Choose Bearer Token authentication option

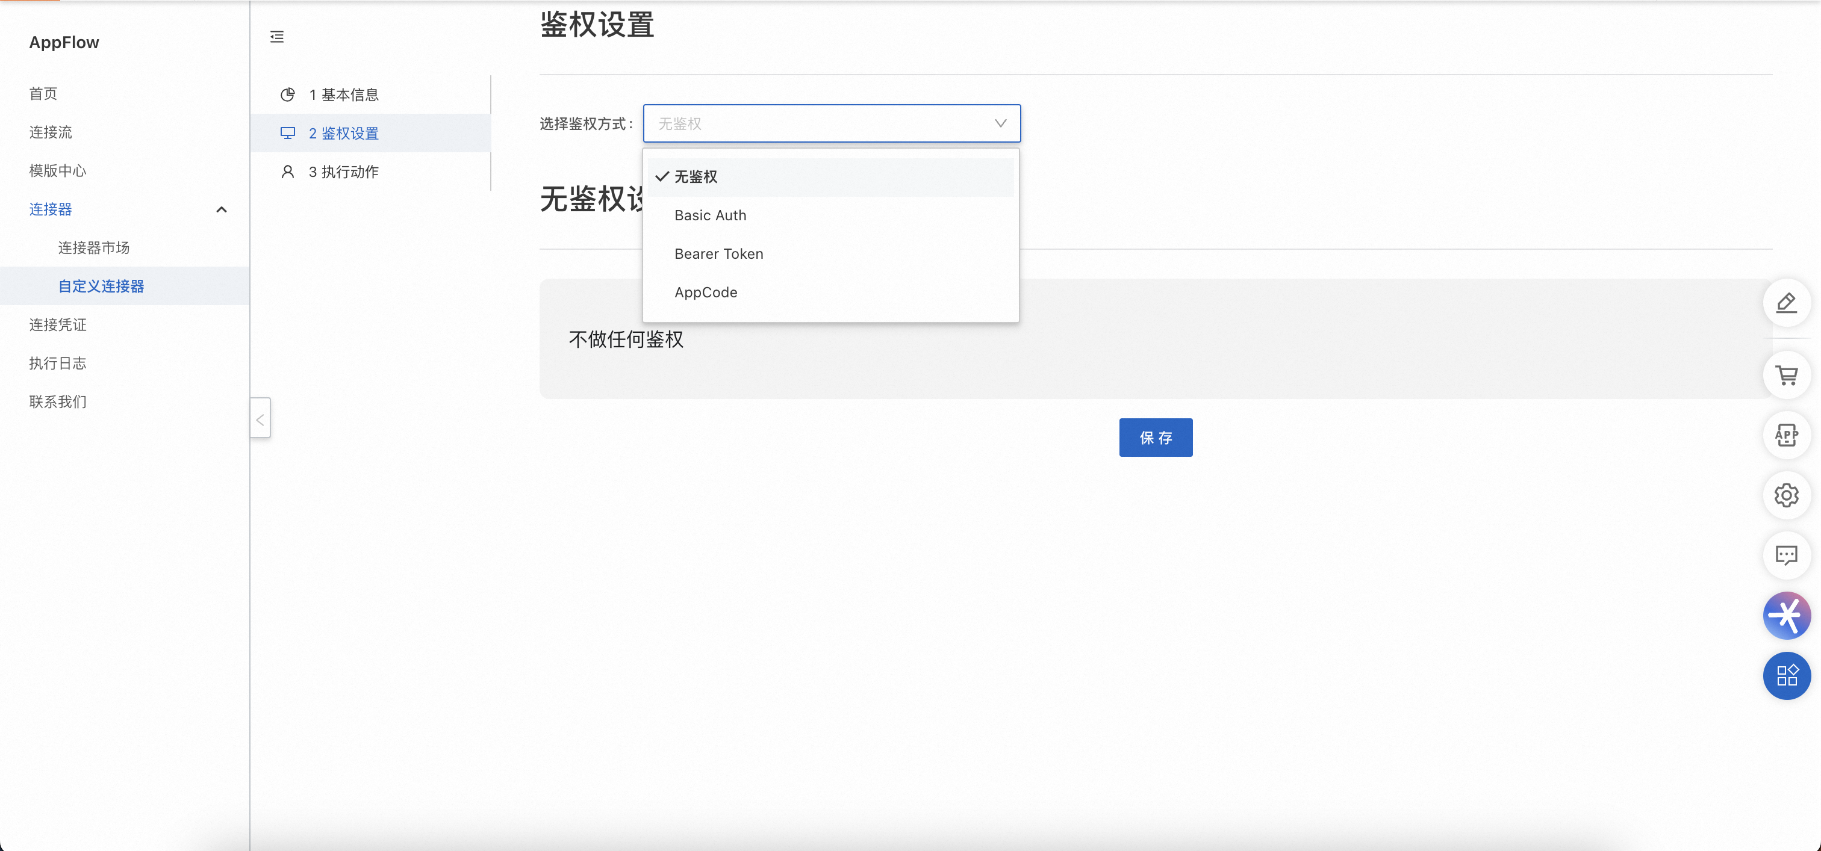(x=718, y=253)
